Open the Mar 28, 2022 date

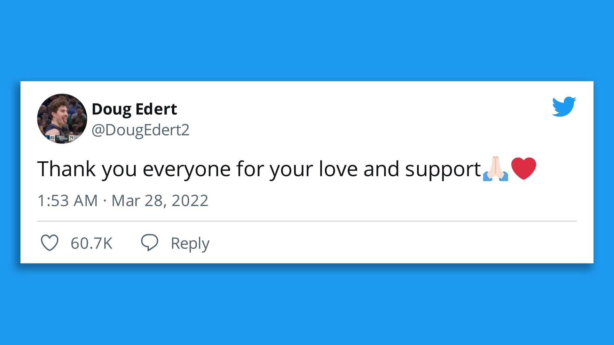(x=160, y=201)
